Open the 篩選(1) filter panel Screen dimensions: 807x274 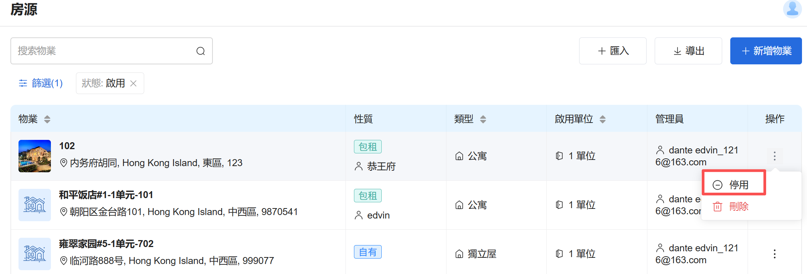(41, 83)
